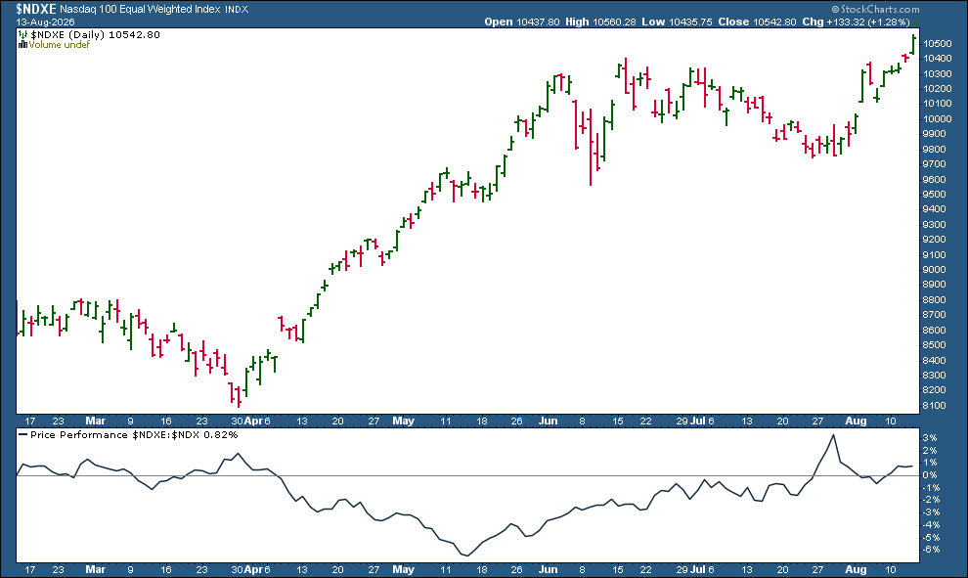Click the 9400 price axis label
Screen dimensions: 968x578
[x=935, y=209]
